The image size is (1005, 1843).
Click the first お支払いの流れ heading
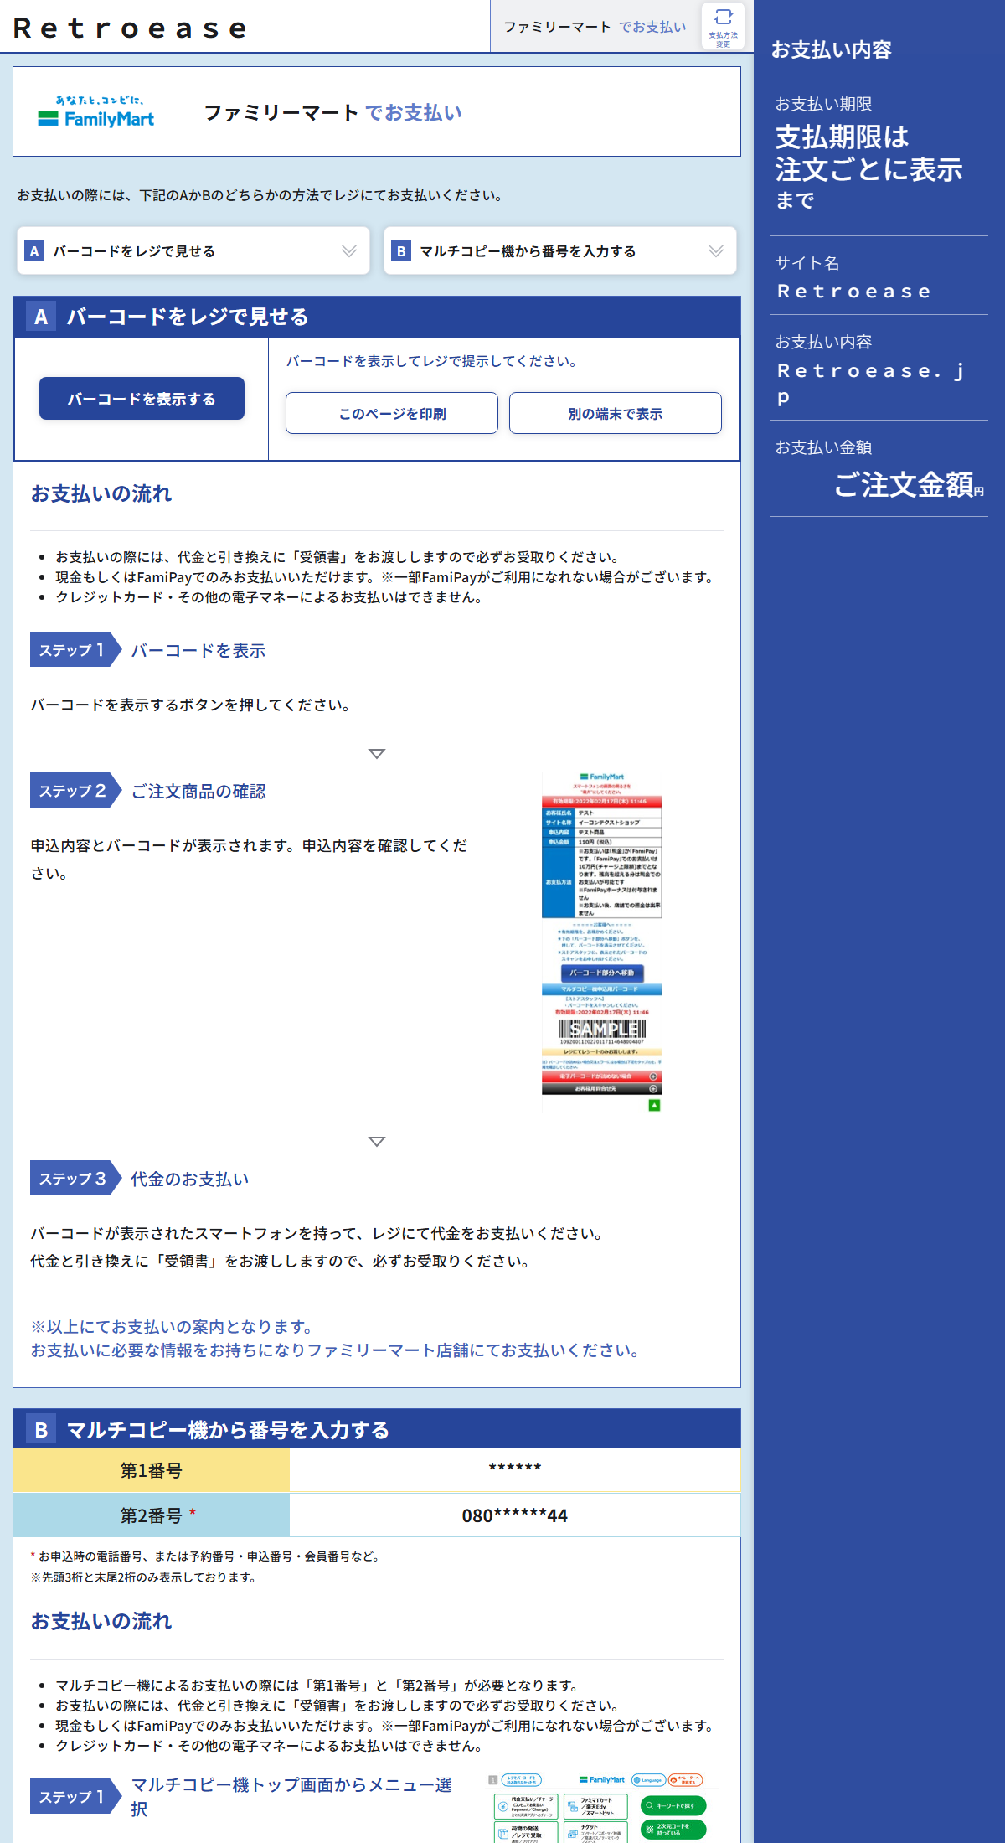pos(101,494)
